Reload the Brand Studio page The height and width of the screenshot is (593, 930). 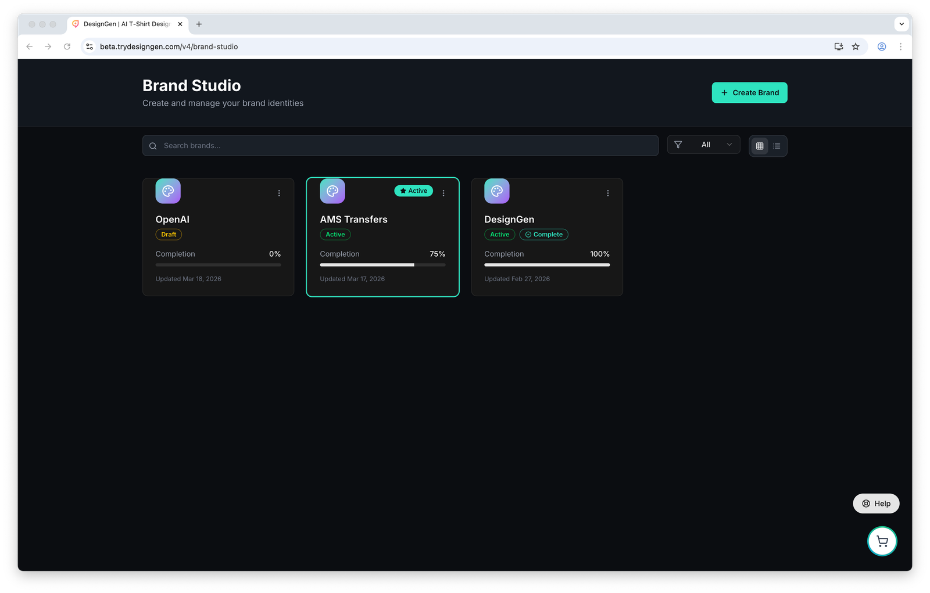(x=67, y=46)
